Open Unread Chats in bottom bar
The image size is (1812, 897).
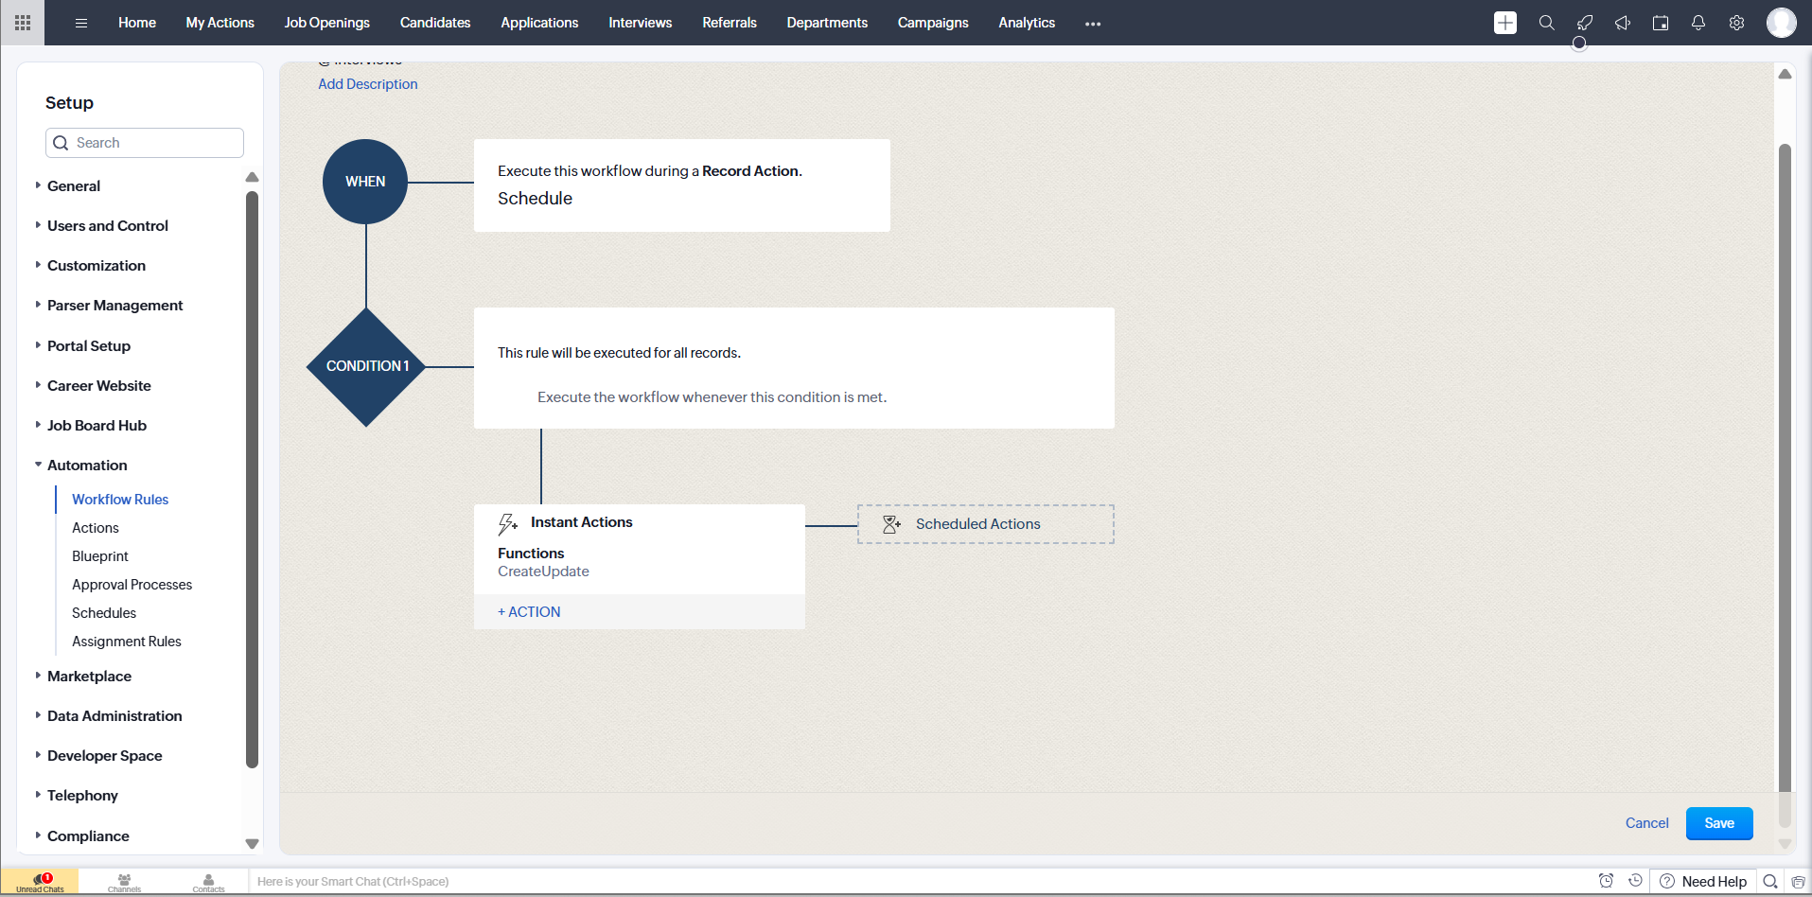coord(40,882)
